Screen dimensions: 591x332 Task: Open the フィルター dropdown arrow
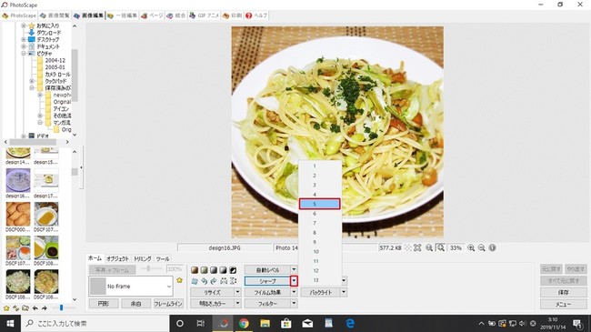[294, 303]
